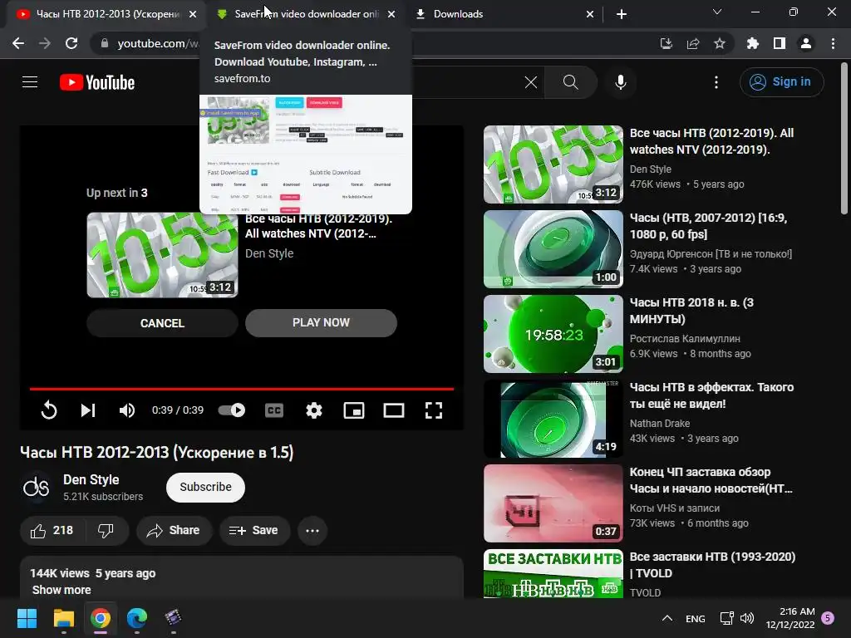Screen dimensions: 851x638
Task: Open YouTube settings three-dot menu
Action: pos(716,82)
